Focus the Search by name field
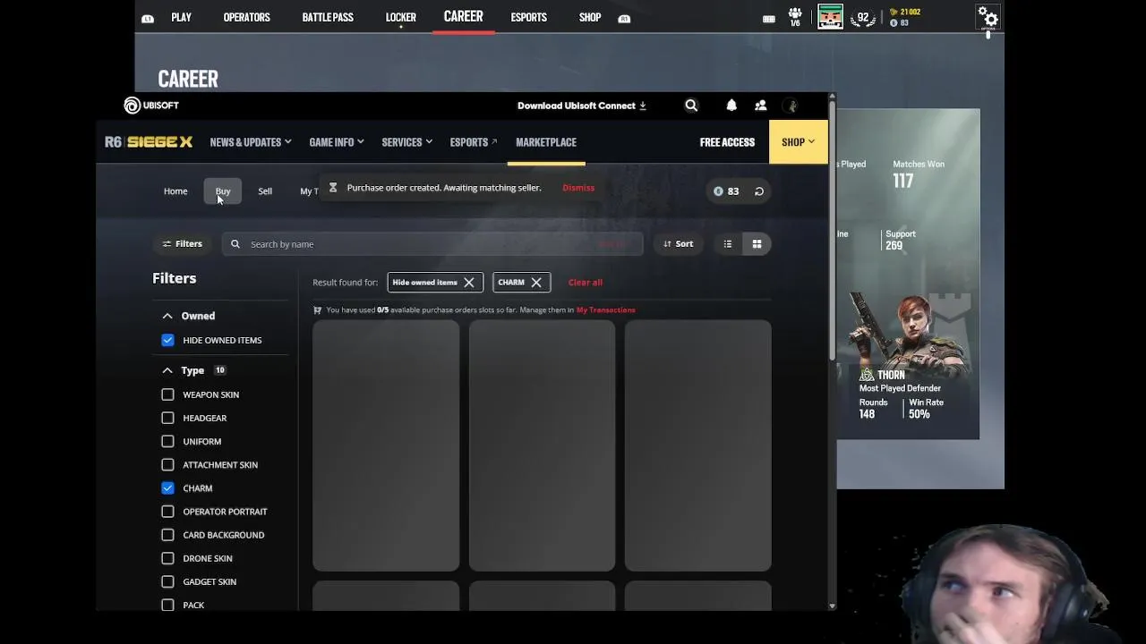This screenshot has height=644, width=1146. click(432, 244)
